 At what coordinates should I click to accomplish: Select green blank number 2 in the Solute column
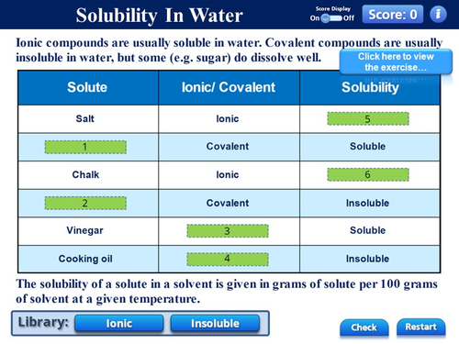(x=85, y=204)
